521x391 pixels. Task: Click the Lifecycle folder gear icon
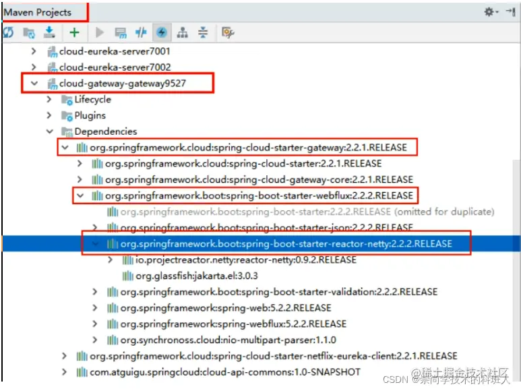click(x=67, y=99)
